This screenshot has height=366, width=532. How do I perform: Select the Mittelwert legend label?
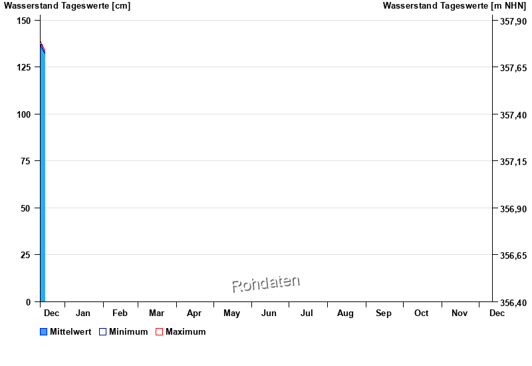[x=70, y=332]
